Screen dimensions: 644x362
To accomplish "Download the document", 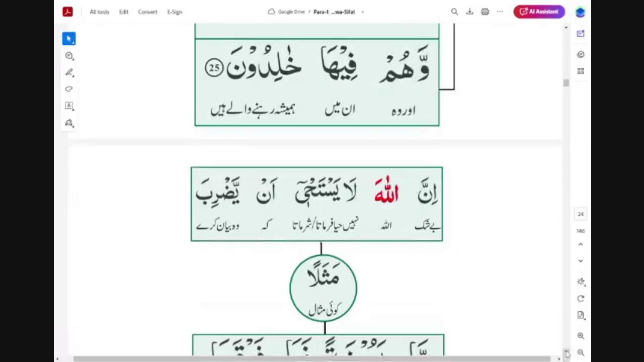I will (469, 12).
